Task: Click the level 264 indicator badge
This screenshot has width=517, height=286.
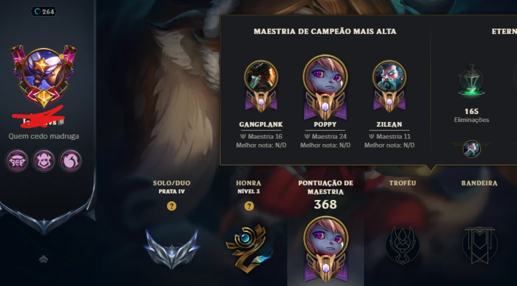Action: click(x=44, y=11)
